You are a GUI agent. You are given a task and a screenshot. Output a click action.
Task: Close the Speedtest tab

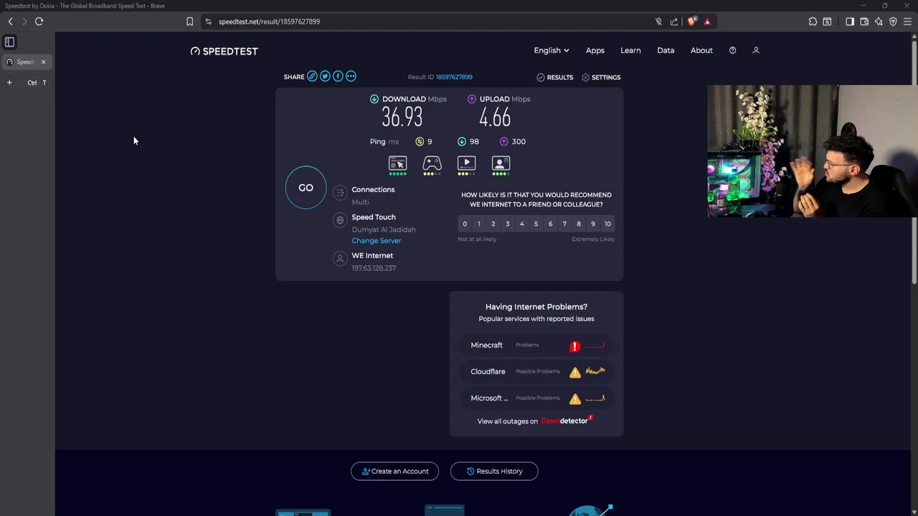click(x=43, y=62)
